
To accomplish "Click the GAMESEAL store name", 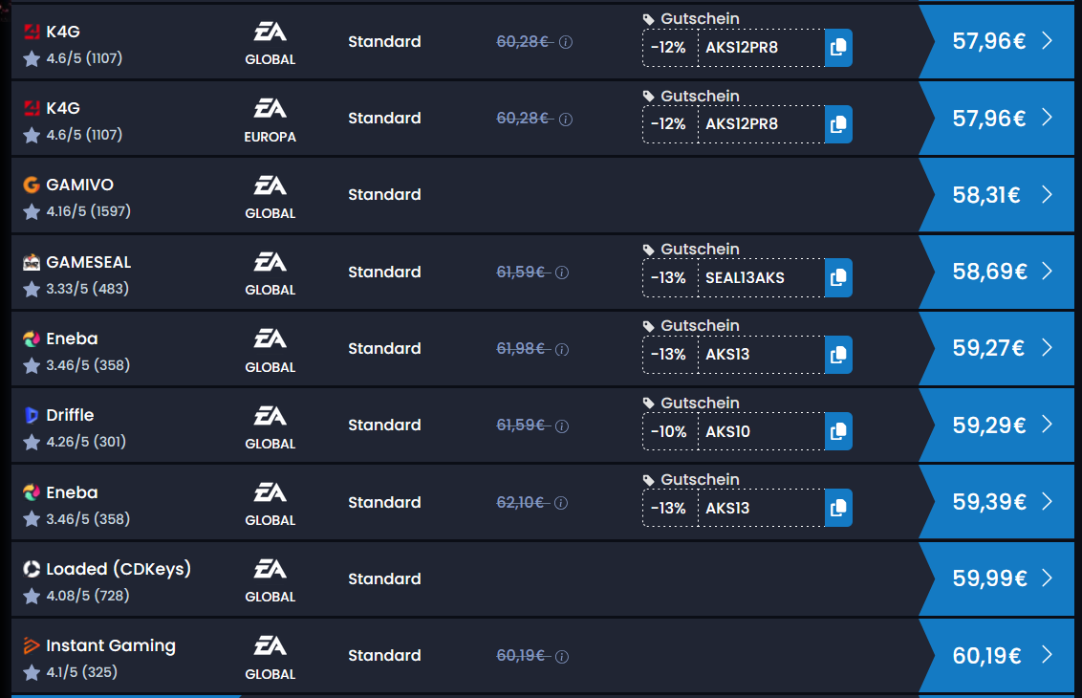I will coord(88,262).
